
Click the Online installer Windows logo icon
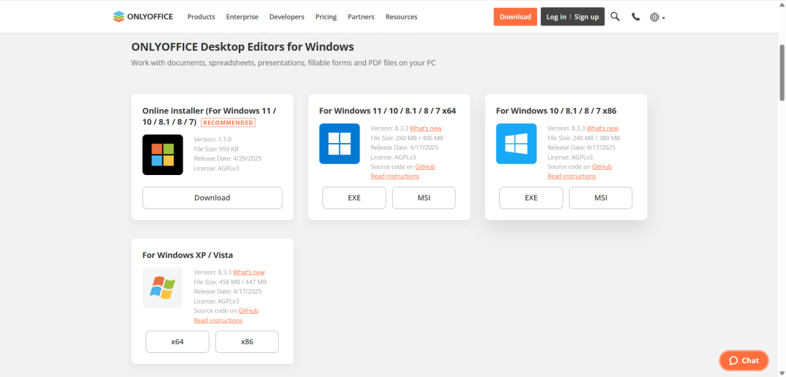coord(162,155)
